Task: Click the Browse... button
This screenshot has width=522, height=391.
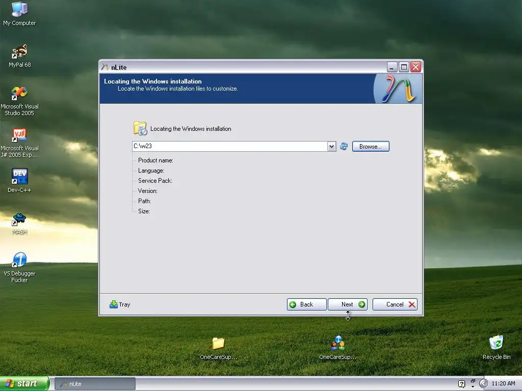Action: point(371,146)
